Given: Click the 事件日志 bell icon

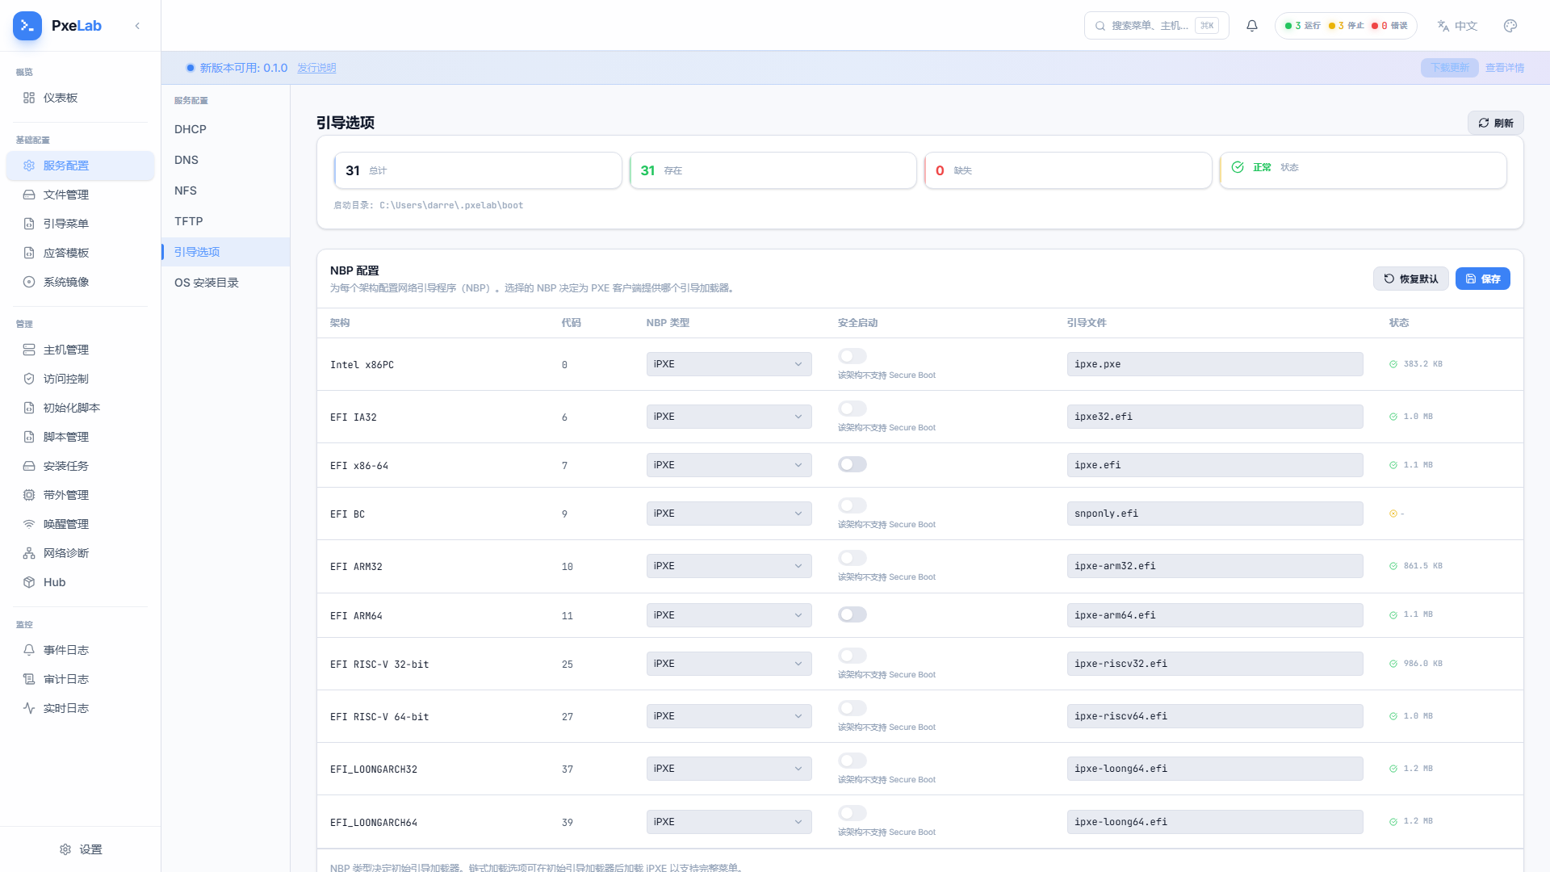Looking at the screenshot, I should (29, 650).
